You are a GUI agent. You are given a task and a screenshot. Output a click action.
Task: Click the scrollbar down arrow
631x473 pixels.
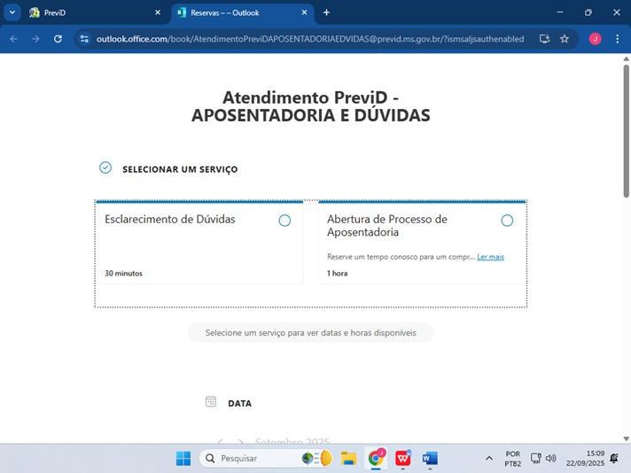click(x=627, y=438)
